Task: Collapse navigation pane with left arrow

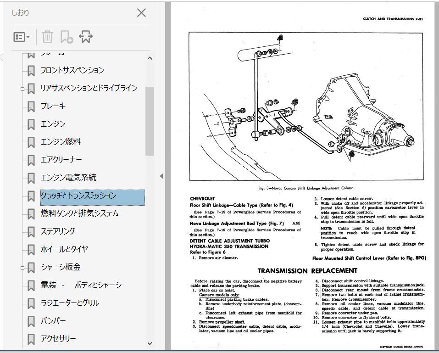Action: coord(161,176)
